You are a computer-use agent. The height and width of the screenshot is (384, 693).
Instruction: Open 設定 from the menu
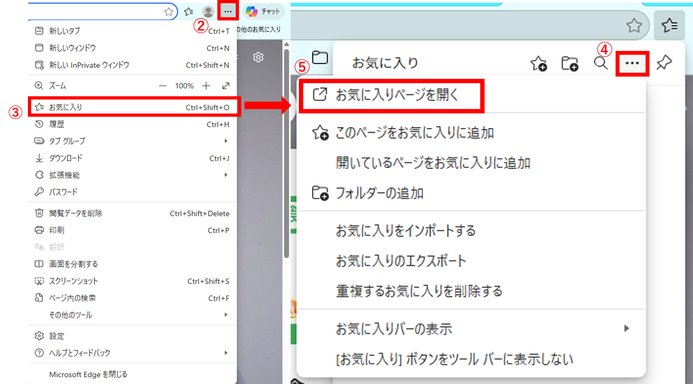57,336
